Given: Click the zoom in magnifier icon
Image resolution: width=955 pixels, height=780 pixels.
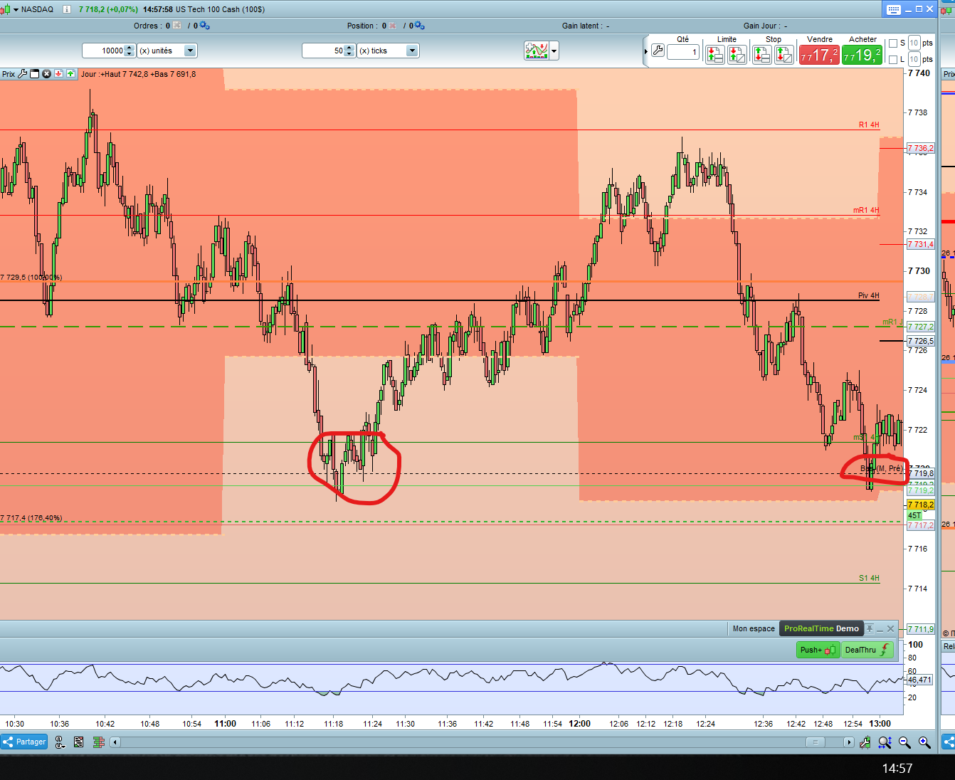Looking at the screenshot, I should [924, 742].
